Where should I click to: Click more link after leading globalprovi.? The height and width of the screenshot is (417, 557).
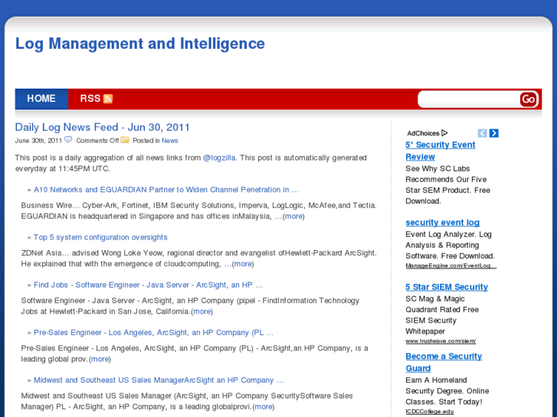coord(264,406)
